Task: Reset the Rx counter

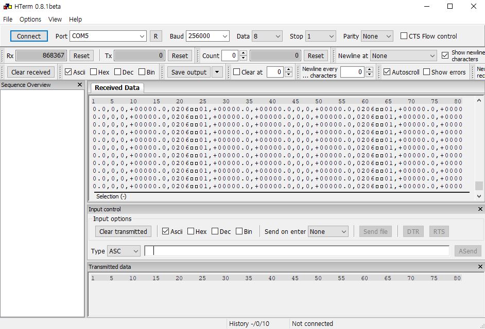Action: click(x=81, y=56)
